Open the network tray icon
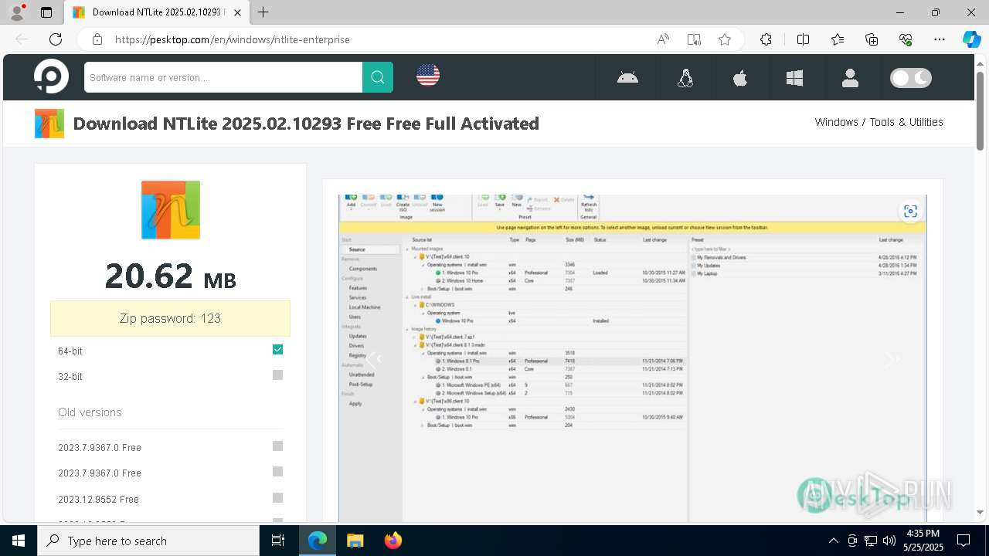Screen dimensions: 989x556 point(871,541)
